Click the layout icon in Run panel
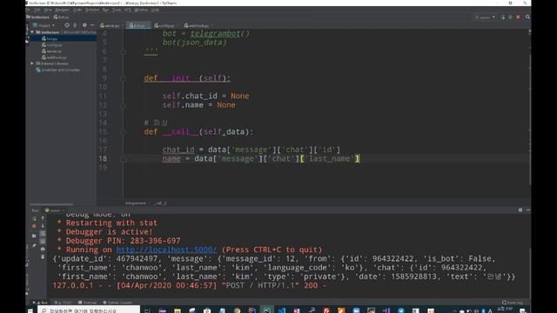557x313 pixels. (x=34, y=236)
